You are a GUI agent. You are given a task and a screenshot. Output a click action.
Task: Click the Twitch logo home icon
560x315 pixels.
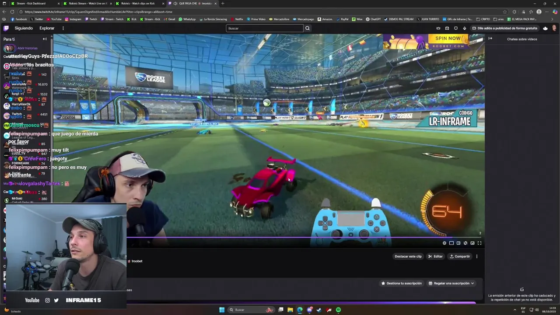[x=6, y=28]
